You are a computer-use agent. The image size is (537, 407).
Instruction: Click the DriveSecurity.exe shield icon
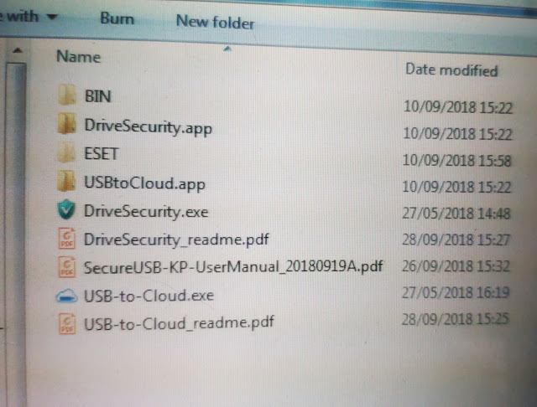(66, 209)
